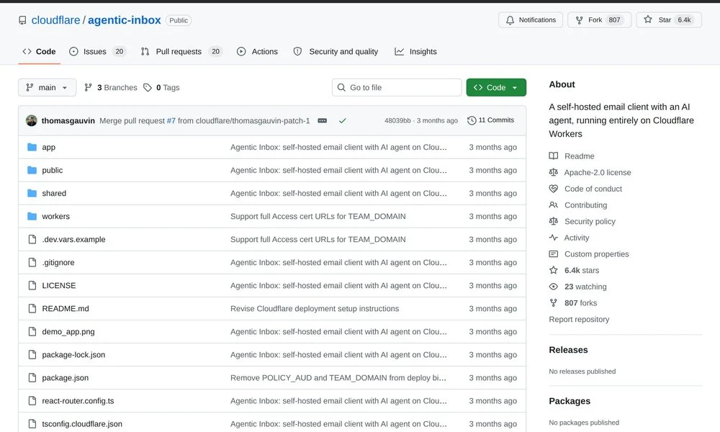The height and width of the screenshot is (432, 720).
Task: Click the shared folder icon
Action: click(x=32, y=193)
